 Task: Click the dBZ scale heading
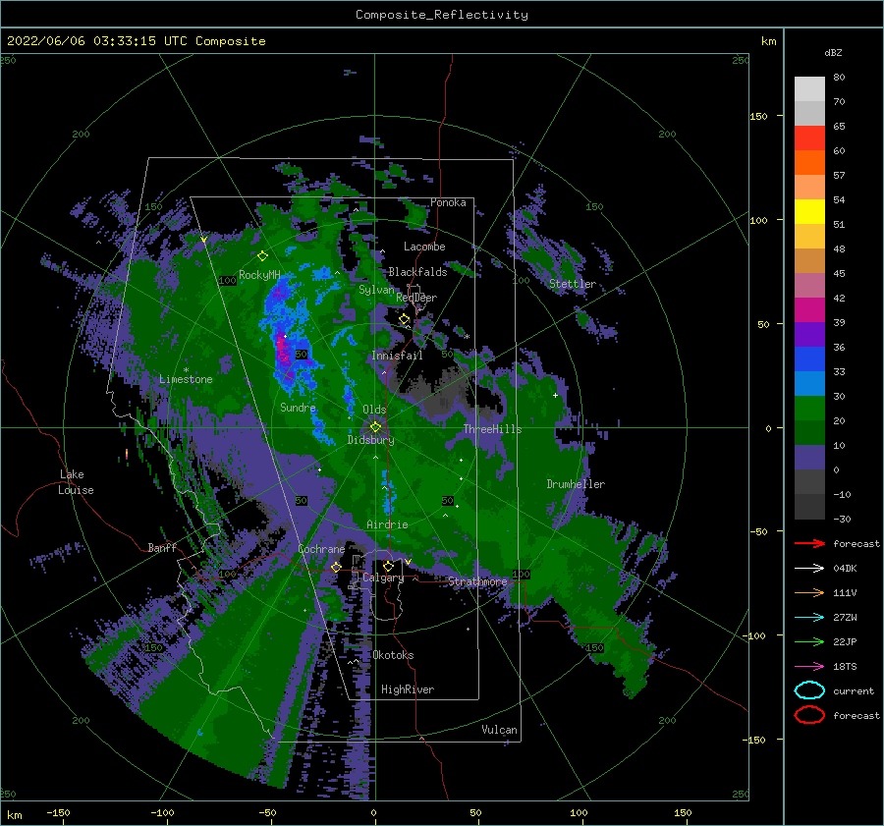tap(833, 53)
